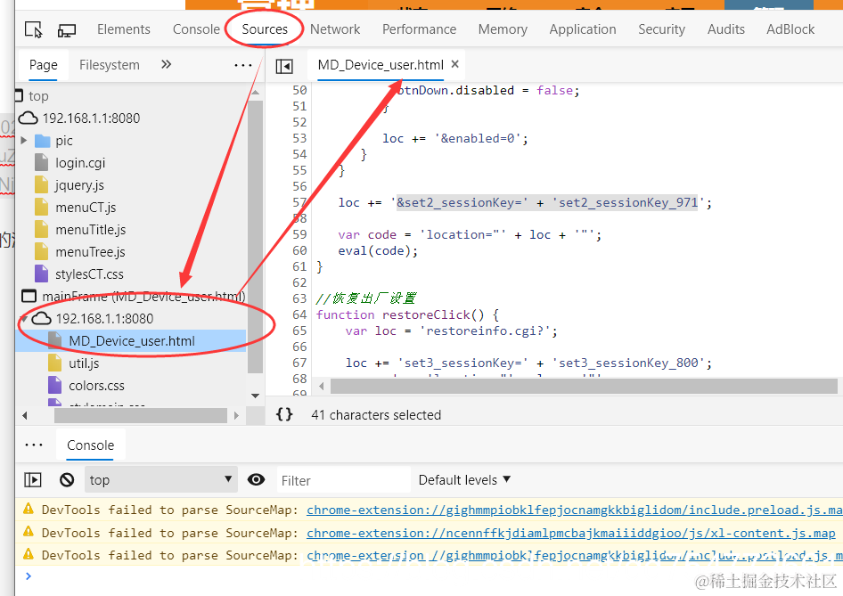Open the pic folder
This screenshot has height=596, width=843.
point(63,141)
